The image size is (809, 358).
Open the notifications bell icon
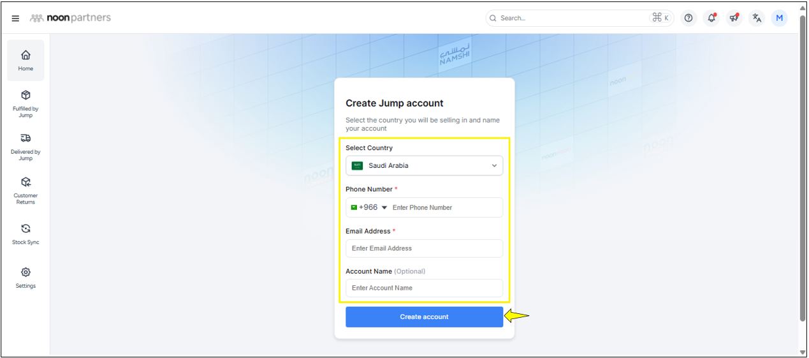point(711,18)
